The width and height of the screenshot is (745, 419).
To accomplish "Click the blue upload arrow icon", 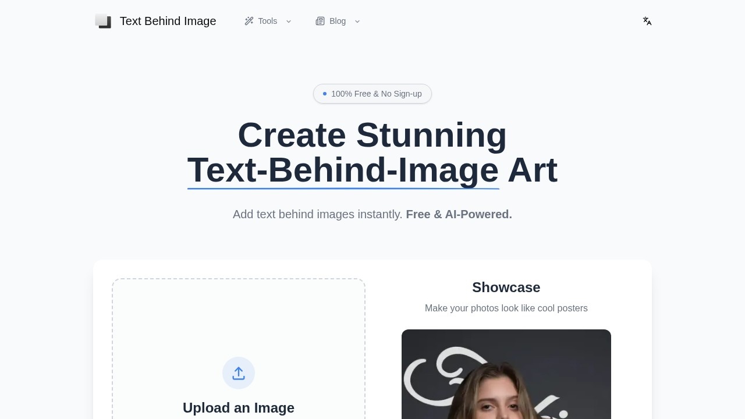I will point(239,373).
